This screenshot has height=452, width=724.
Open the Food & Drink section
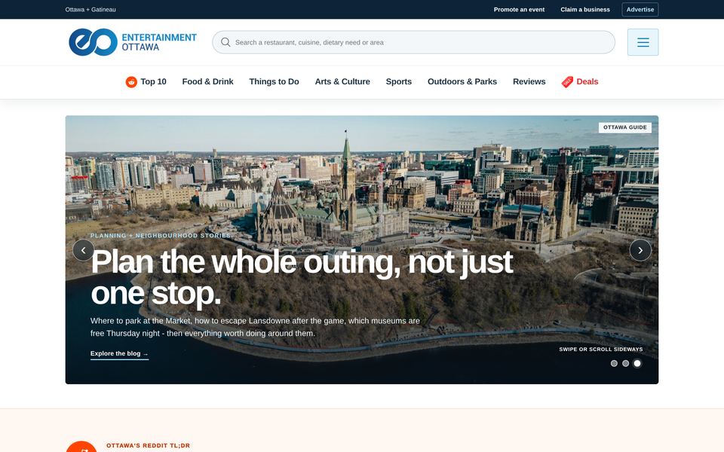(208, 81)
